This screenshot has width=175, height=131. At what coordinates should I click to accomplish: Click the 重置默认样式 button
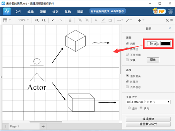tap(148, 124)
